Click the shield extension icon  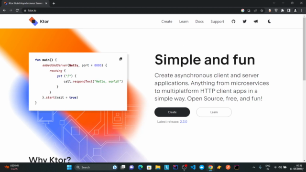276,11
